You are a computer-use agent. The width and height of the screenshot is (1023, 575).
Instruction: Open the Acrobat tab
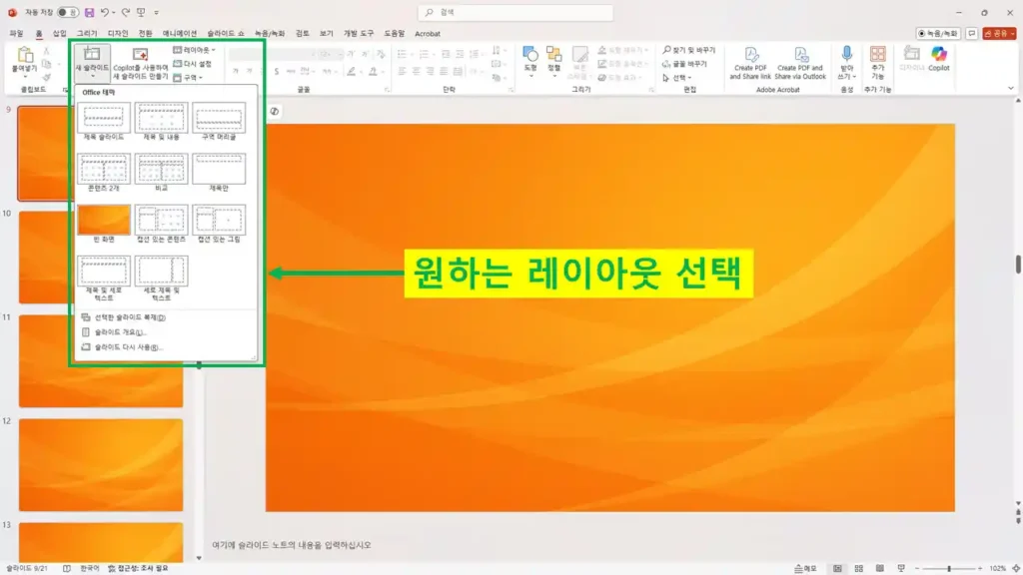point(428,33)
